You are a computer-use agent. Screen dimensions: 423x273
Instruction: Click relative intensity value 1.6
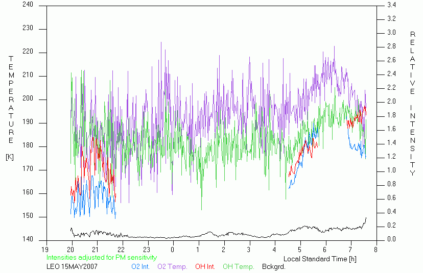[391, 129]
